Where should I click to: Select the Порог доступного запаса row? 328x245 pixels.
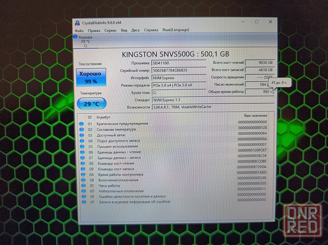point(173,140)
